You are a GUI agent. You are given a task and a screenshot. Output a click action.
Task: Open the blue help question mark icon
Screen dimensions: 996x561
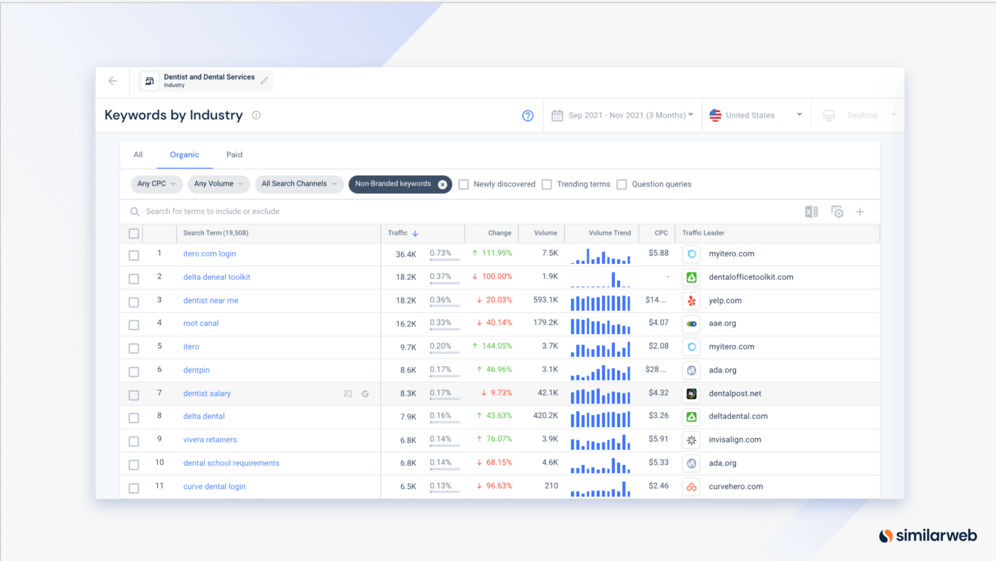coord(528,116)
